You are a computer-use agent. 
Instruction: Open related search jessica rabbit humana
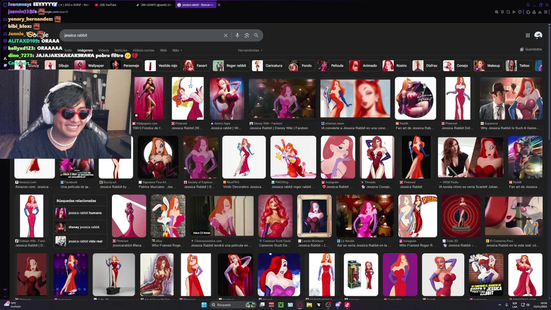click(80, 213)
